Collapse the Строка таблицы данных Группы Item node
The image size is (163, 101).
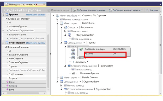point(65,66)
